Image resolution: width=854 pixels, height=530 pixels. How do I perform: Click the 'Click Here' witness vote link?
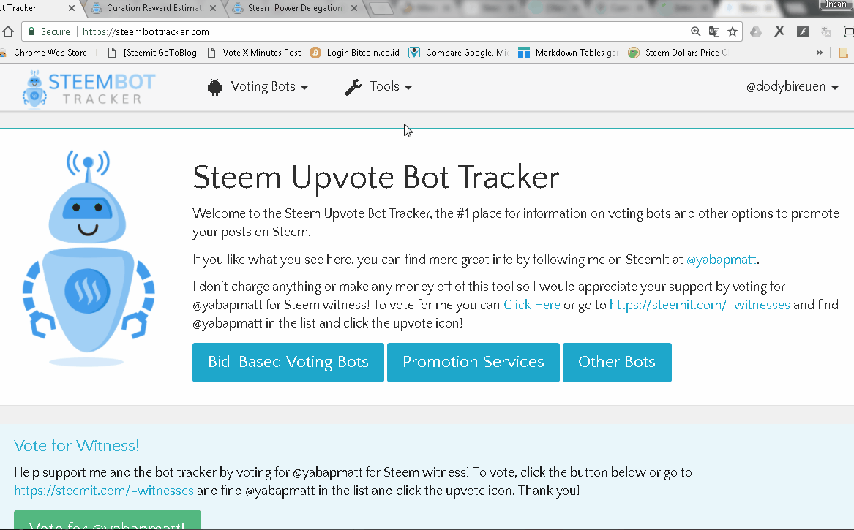531,305
